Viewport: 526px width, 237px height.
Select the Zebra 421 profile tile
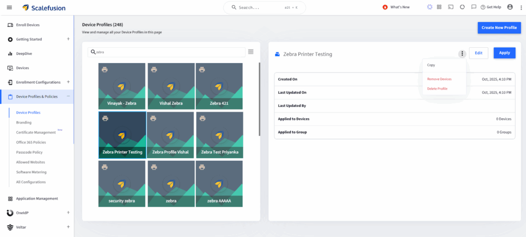[219, 86]
